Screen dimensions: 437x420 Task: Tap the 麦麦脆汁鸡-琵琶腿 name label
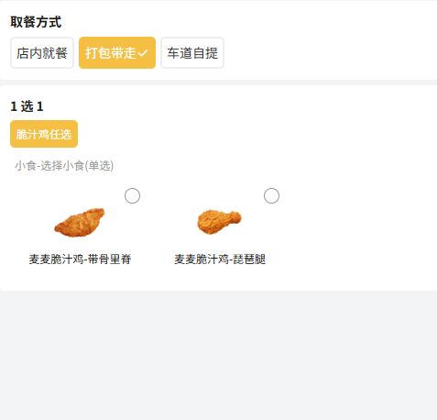tap(220, 260)
